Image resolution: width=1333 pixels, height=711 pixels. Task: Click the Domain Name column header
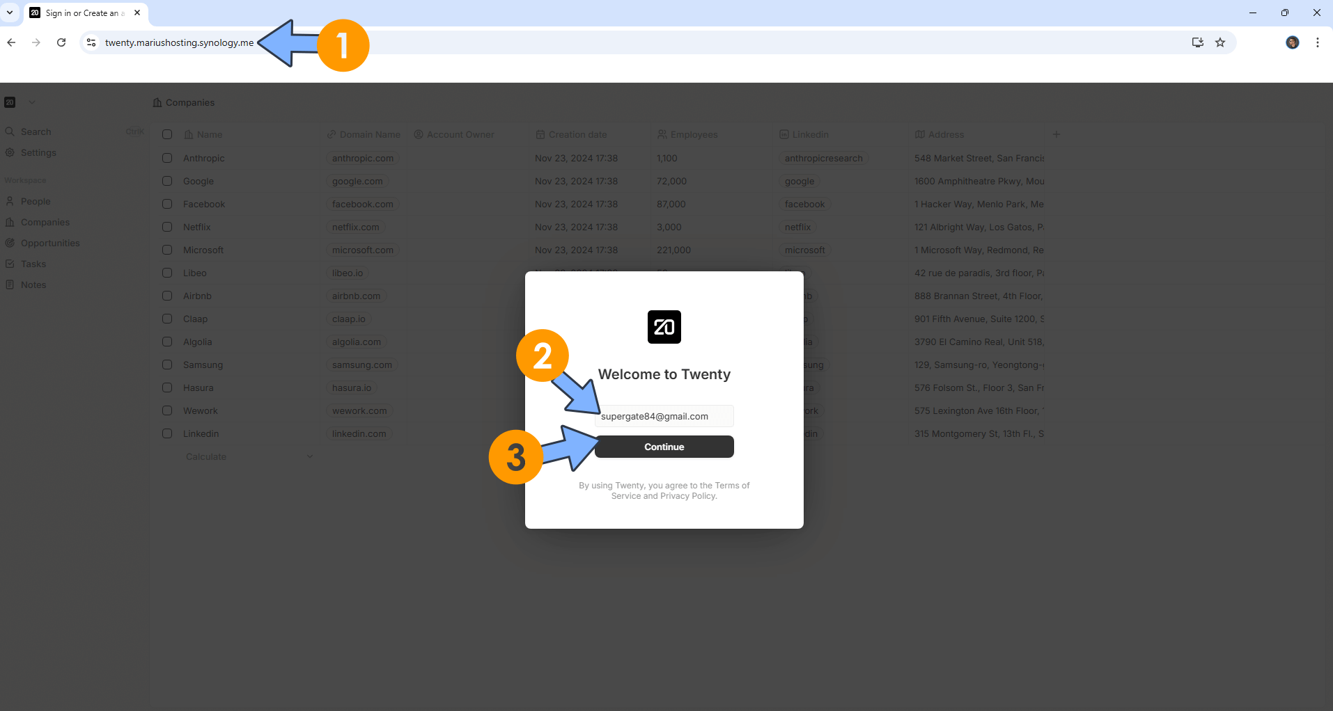pyautogui.click(x=364, y=134)
